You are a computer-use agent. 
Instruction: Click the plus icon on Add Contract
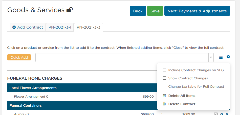(x=14, y=27)
